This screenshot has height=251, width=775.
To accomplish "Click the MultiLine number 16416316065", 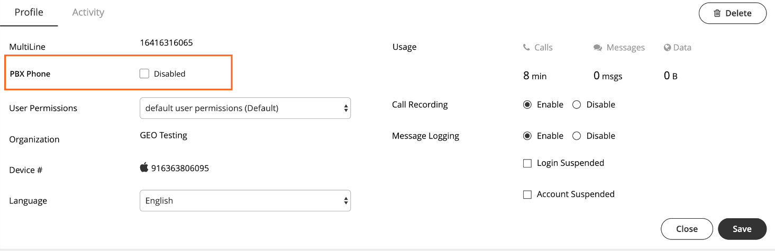I will (x=166, y=43).
